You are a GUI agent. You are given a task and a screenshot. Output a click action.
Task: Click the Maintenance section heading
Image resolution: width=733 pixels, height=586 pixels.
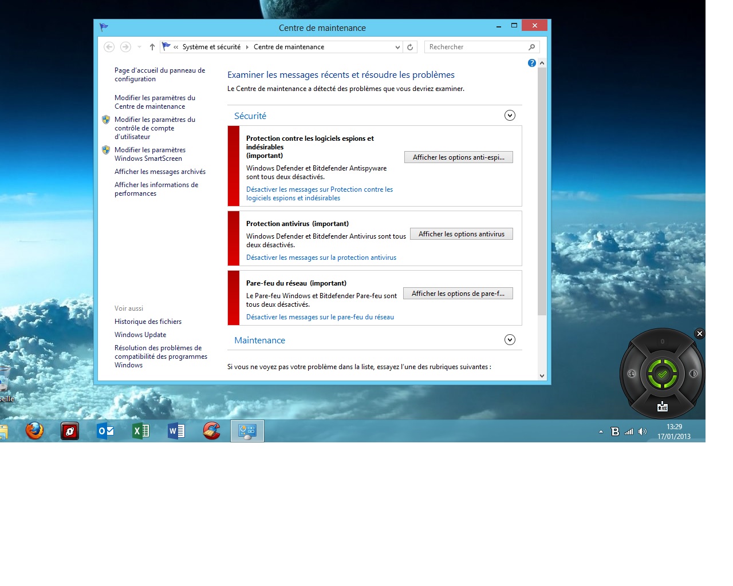click(259, 340)
